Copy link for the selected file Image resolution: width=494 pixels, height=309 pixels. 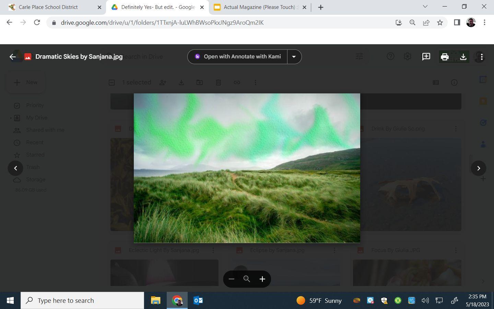click(237, 82)
